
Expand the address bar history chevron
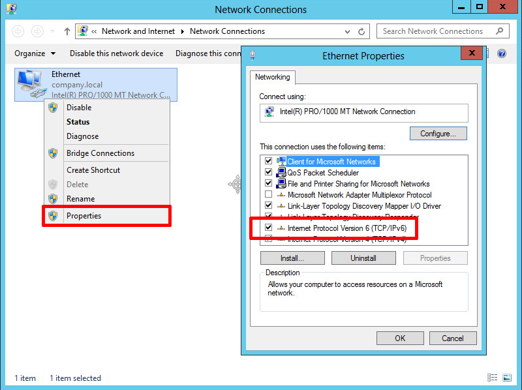point(347,31)
